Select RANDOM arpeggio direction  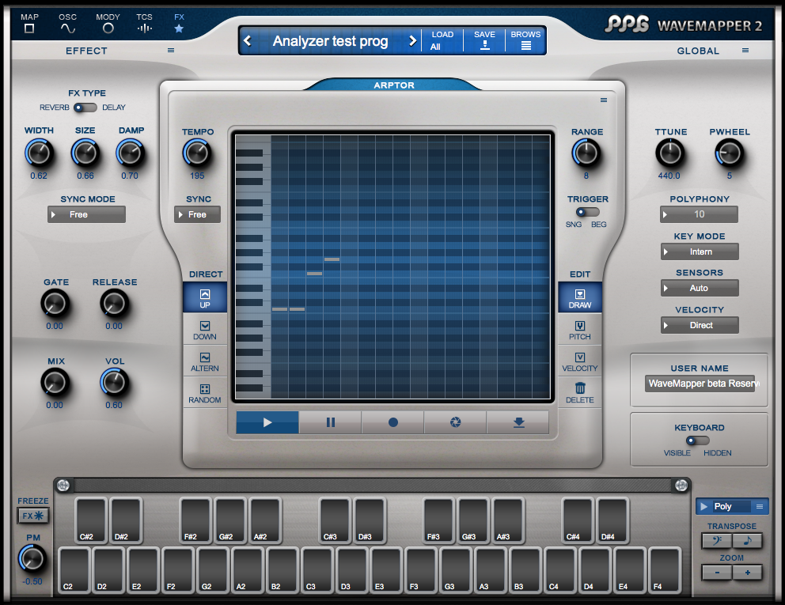[205, 393]
